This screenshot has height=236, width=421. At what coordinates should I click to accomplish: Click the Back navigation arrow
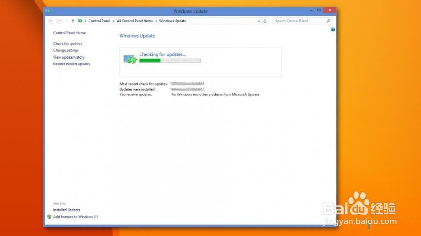(51, 21)
